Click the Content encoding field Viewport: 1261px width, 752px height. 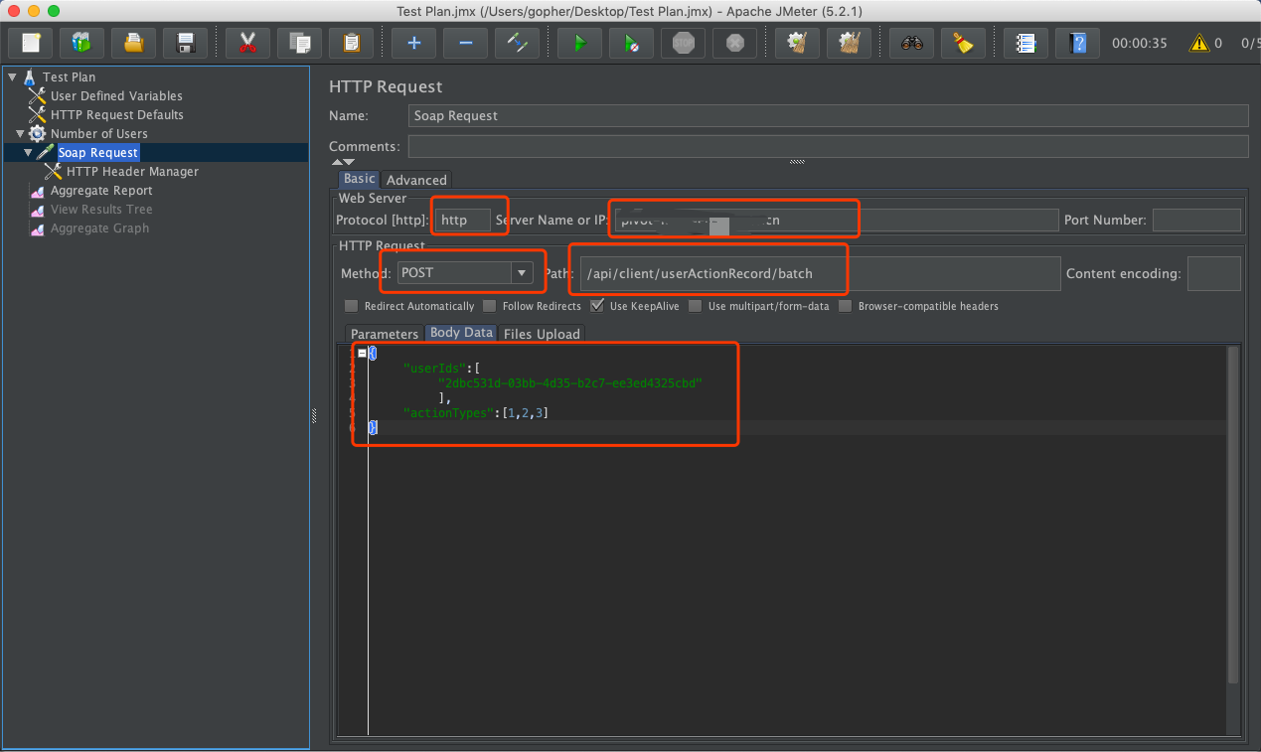tap(1214, 273)
